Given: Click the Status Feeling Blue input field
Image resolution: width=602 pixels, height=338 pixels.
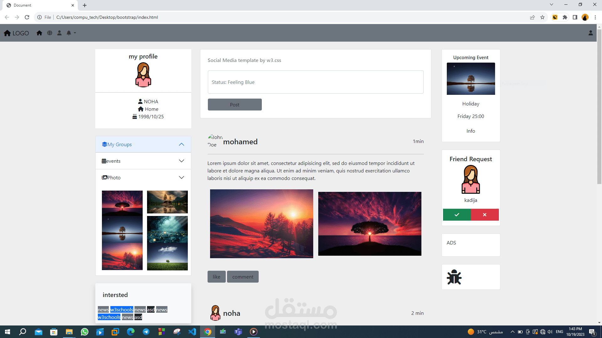Looking at the screenshot, I should pos(315,82).
